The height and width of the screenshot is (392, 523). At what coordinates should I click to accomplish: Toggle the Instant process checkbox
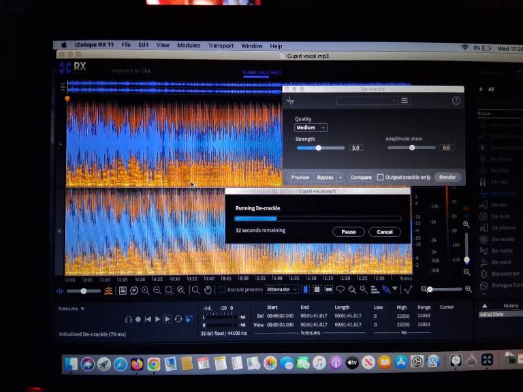tap(222, 290)
